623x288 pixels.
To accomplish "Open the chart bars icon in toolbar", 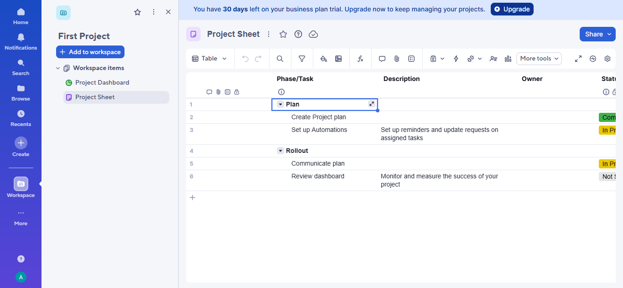I will pyautogui.click(x=508, y=59).
